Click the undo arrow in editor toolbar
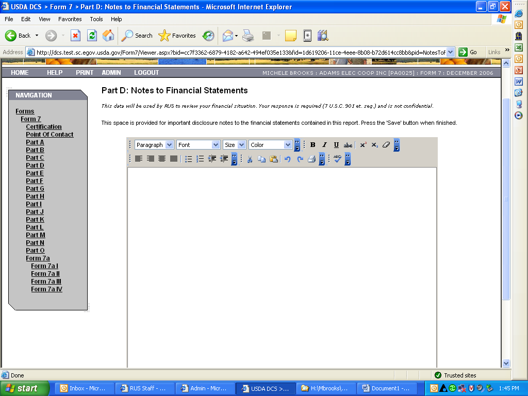This screenshot has width=528, height=396. coord(288,159)
